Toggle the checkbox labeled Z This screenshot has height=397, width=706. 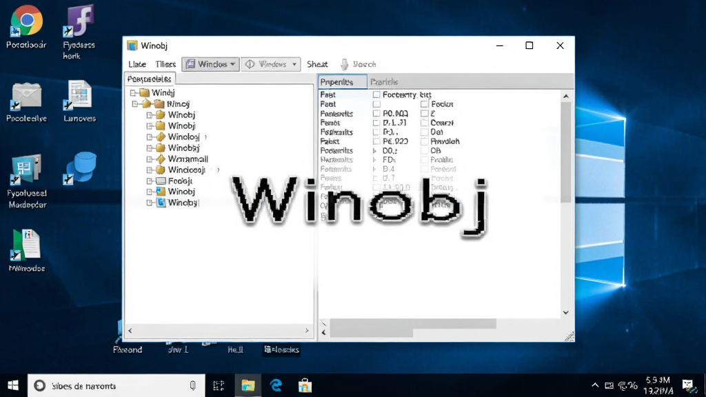424,114
